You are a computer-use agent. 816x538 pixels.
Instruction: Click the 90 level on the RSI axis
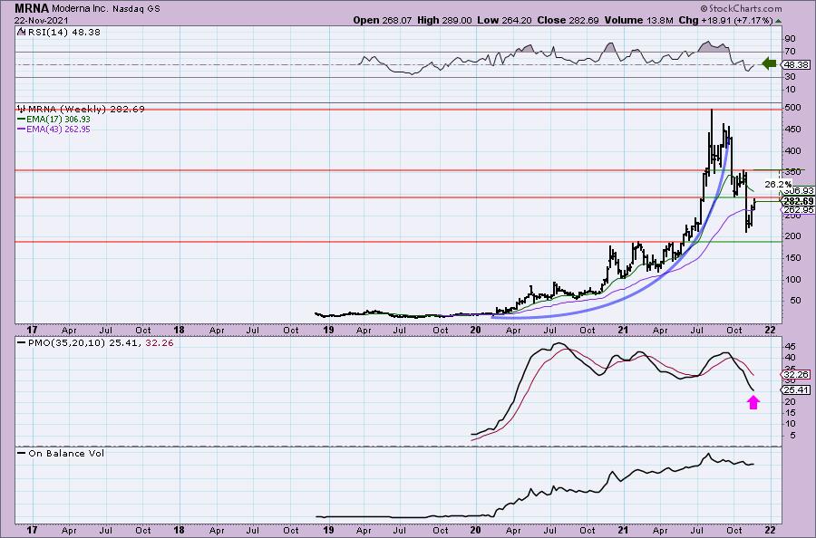790,38
